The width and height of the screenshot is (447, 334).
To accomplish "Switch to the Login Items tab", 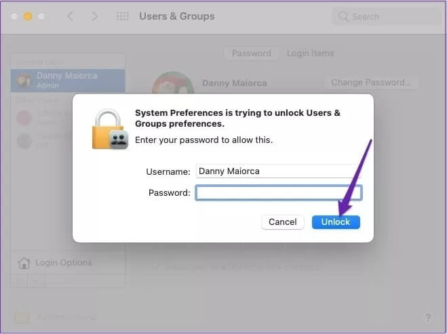I will pyautogui.click(x=310, y=54).
